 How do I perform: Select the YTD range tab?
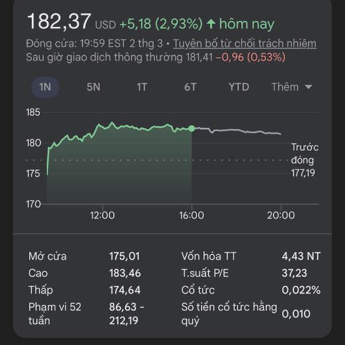point(239,87)
